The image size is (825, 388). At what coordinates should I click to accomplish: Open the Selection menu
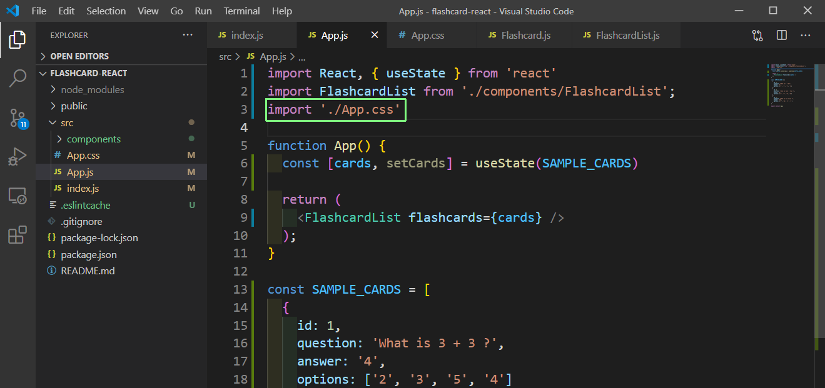[x=106, y=11]
